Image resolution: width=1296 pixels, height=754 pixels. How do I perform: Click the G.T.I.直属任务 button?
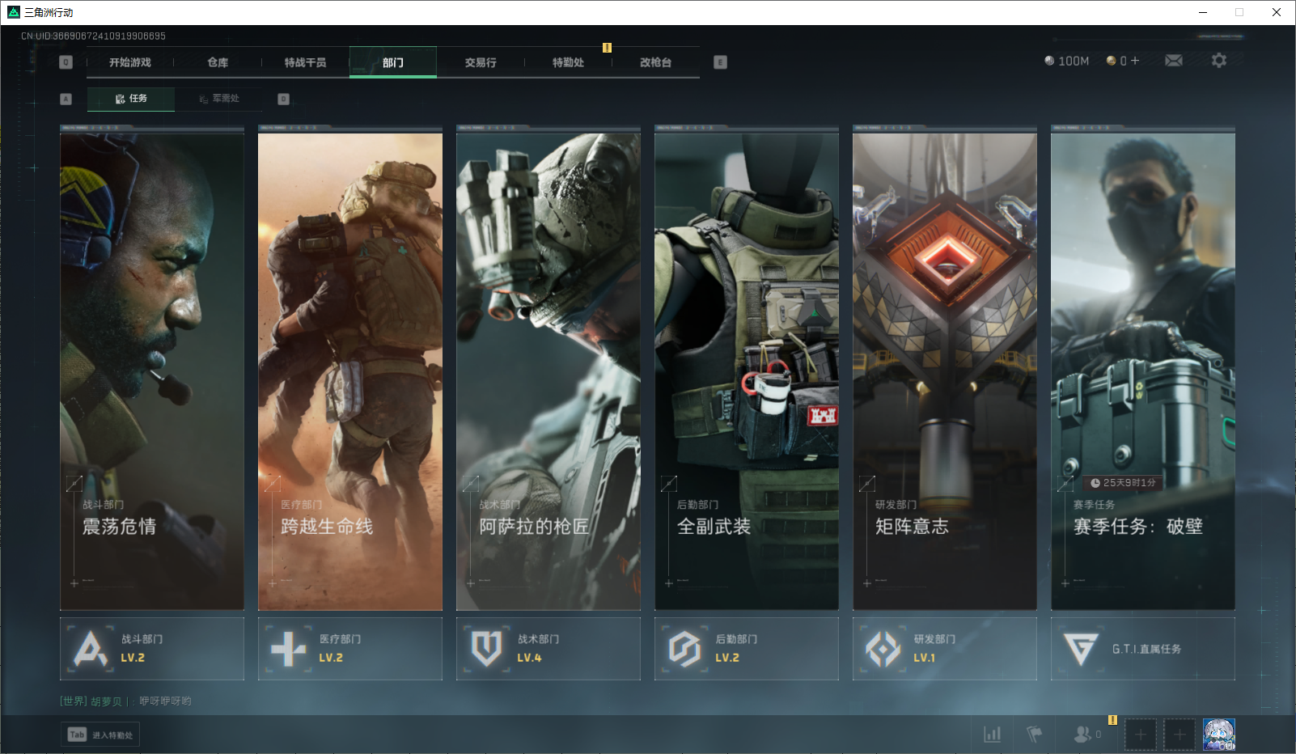click(x=1143, y=649)
